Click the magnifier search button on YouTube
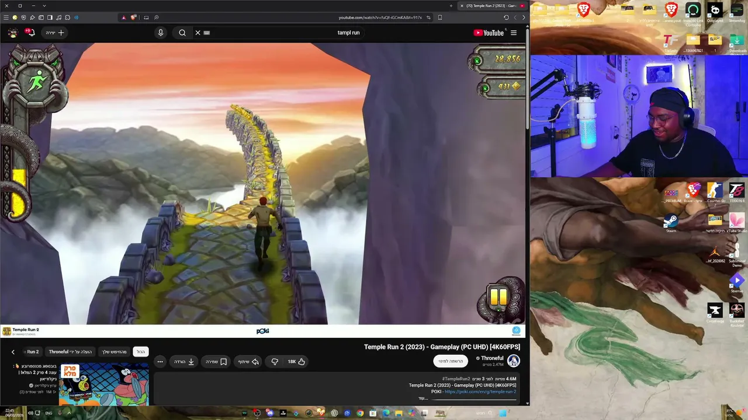 point(182,33)
